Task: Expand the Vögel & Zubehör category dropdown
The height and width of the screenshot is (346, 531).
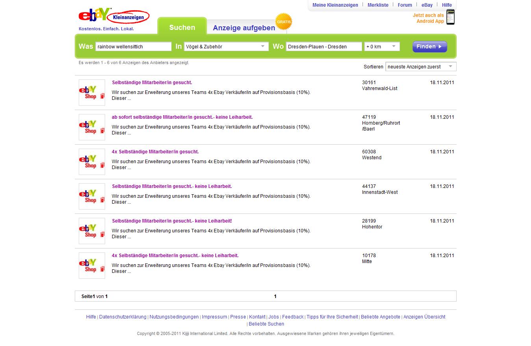Action: [226, 46]
